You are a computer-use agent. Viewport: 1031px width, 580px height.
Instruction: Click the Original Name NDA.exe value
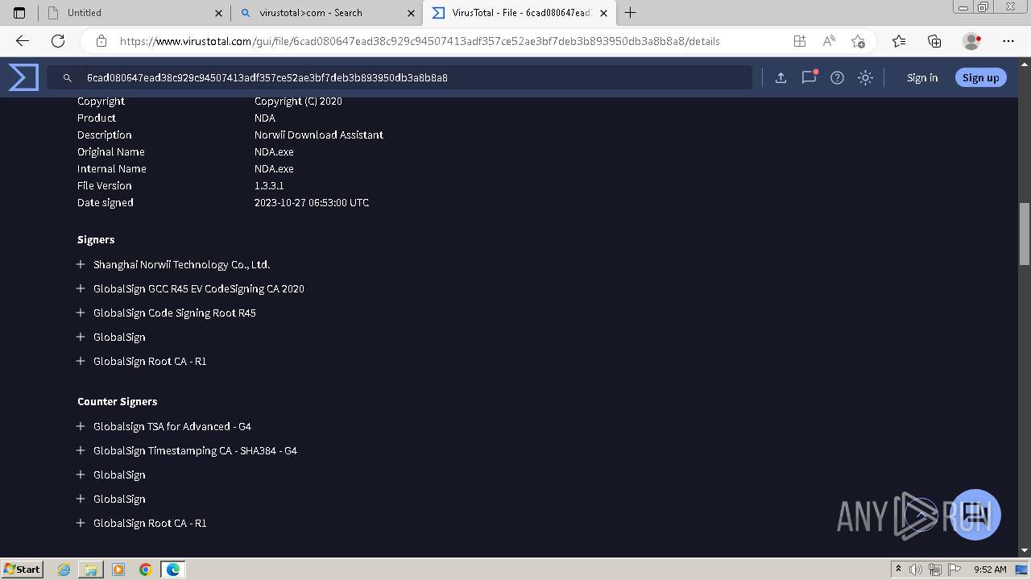(274, 151)
